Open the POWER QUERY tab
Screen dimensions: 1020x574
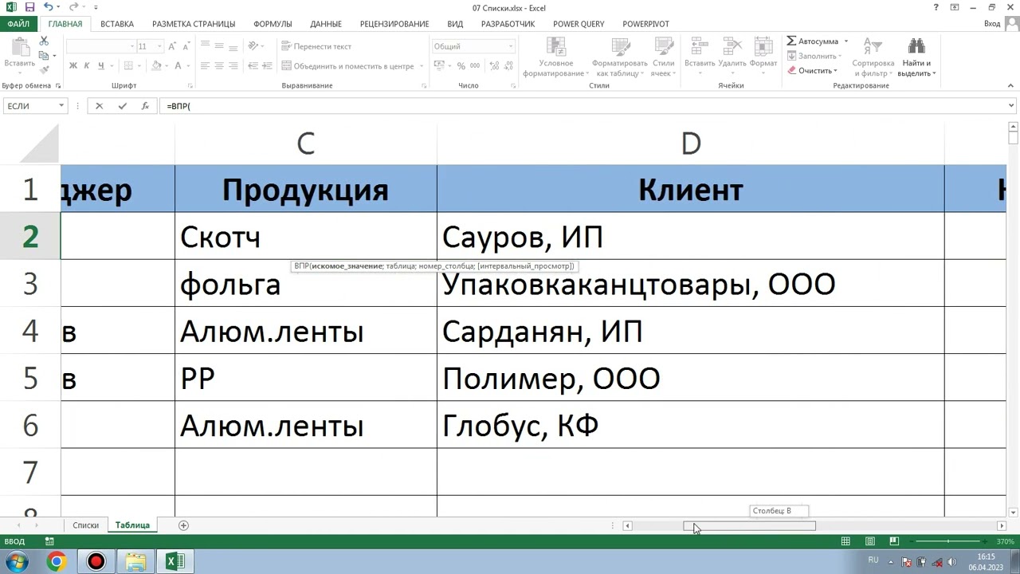coord(579,24)
